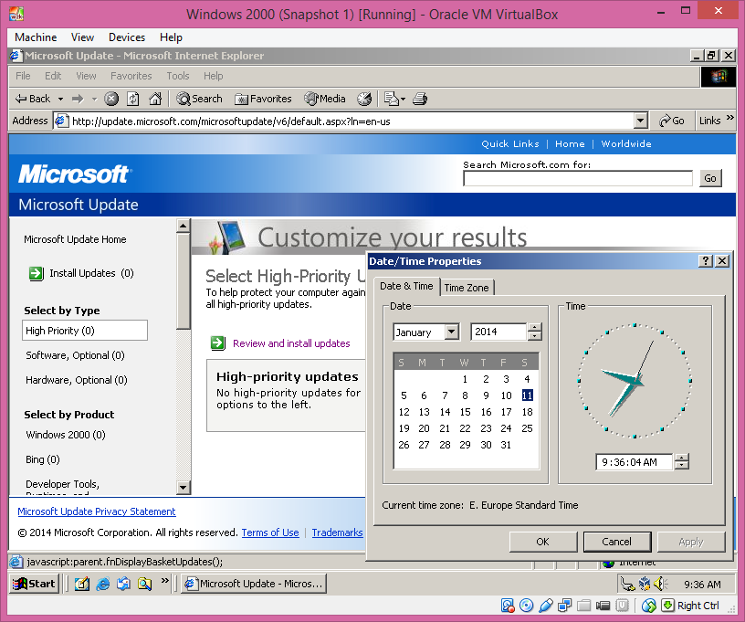Open the IE Tools menu
This screenshot has height=622, width=745.
[178, 76]
